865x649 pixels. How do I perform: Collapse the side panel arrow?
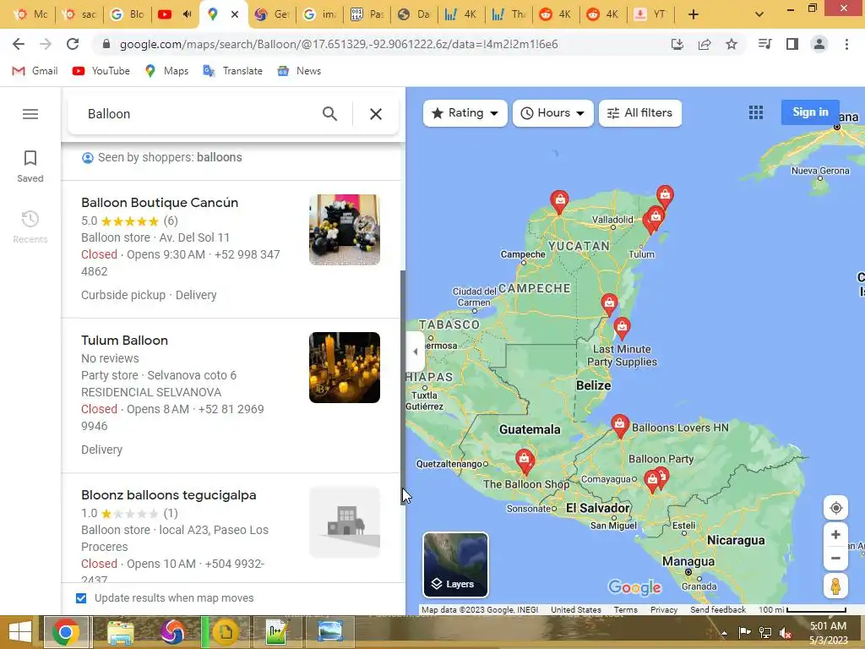coord(416,352)
